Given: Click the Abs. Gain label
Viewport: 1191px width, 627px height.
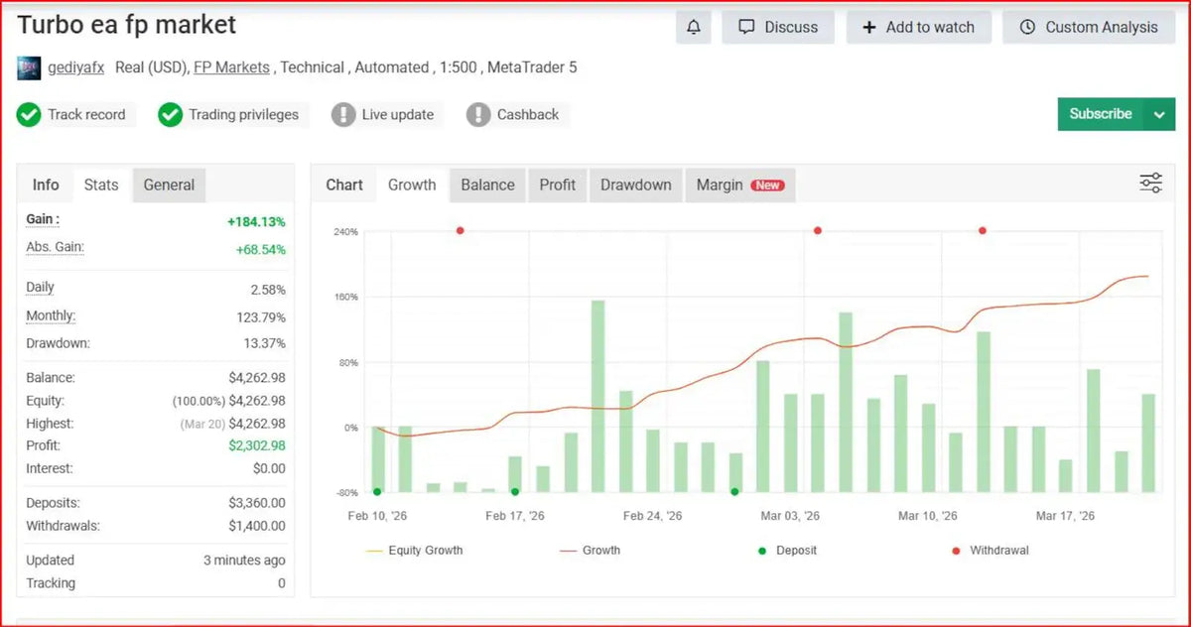Looking at the screenshot, I should click(55, 247).
